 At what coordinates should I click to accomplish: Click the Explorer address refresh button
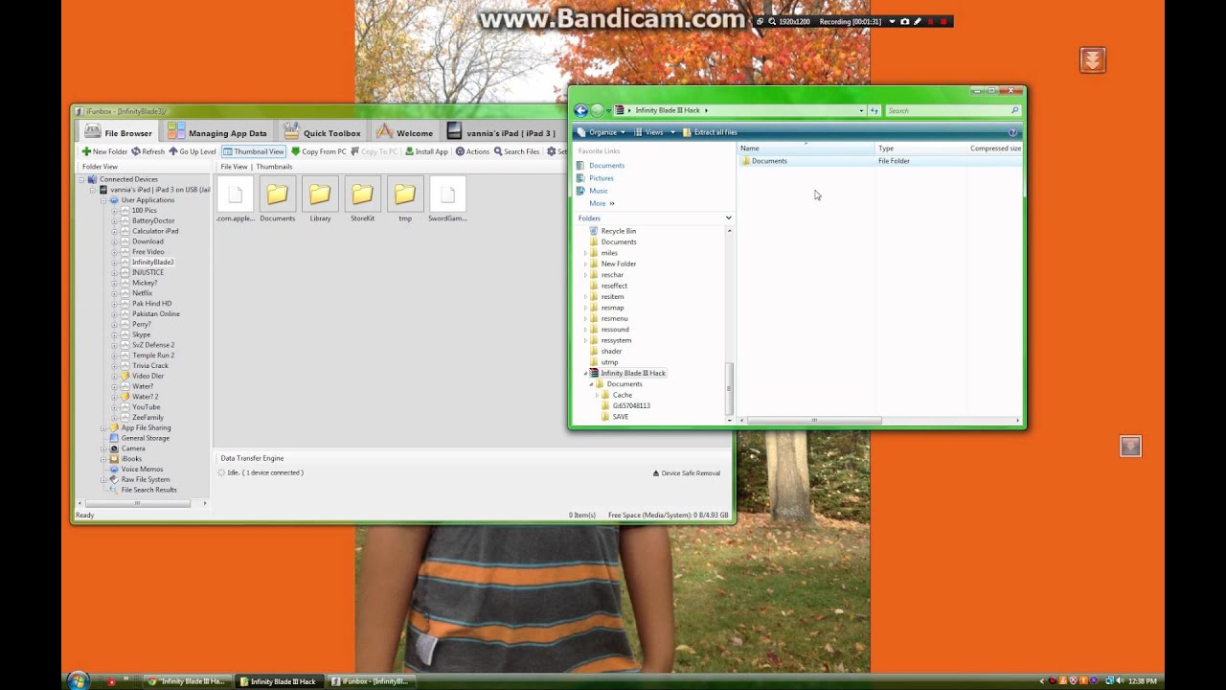(874, 110)
